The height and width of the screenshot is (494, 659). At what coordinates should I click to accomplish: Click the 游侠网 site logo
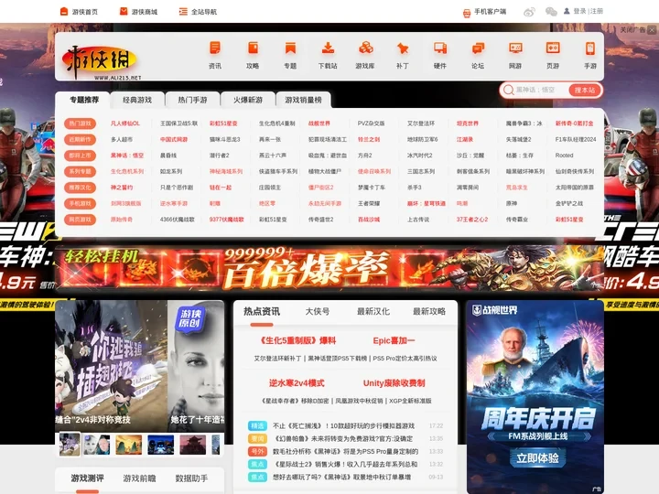(101, 62)
